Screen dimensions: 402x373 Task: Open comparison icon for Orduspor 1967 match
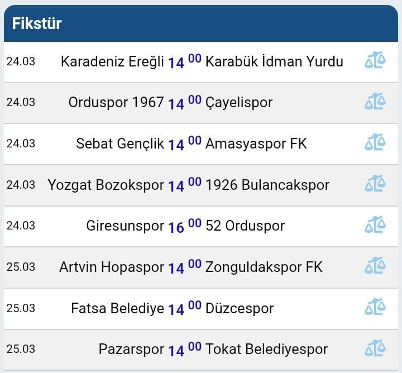[x=375, y=102]
